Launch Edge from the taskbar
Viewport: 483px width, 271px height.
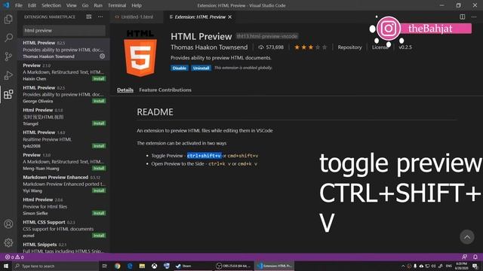coord(130,266)
